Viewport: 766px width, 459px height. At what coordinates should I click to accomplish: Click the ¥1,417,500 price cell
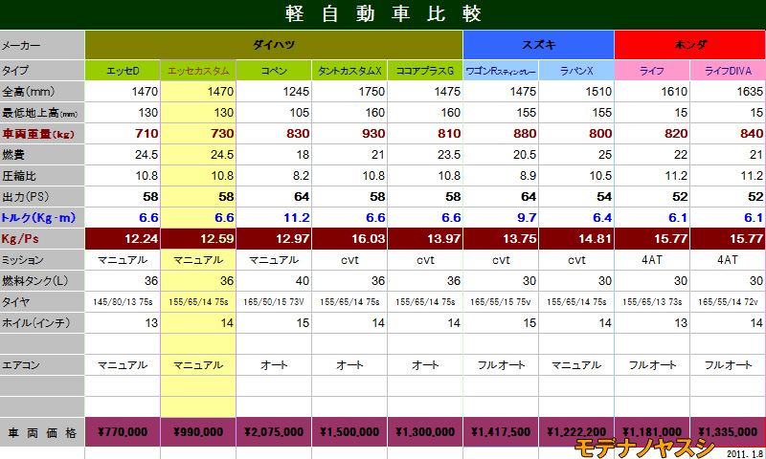(501, 432)
